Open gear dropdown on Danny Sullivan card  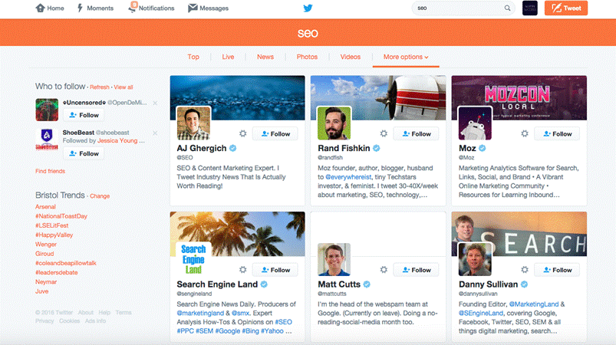(x=525, y=270)
